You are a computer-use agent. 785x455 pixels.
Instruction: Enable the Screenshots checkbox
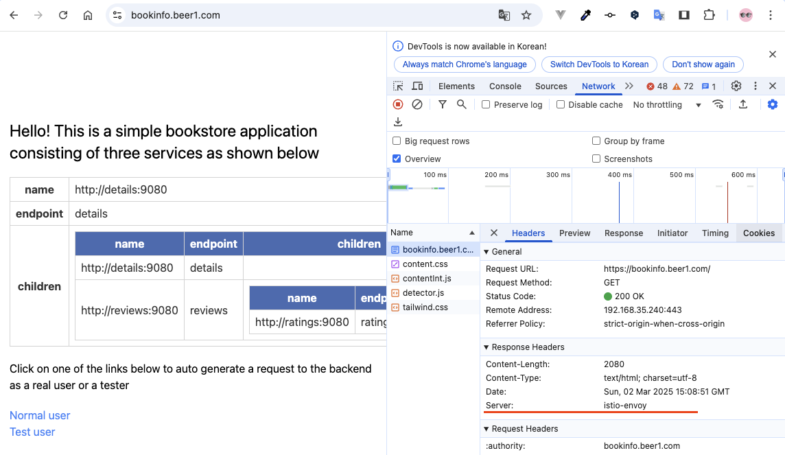coord(596,159)
